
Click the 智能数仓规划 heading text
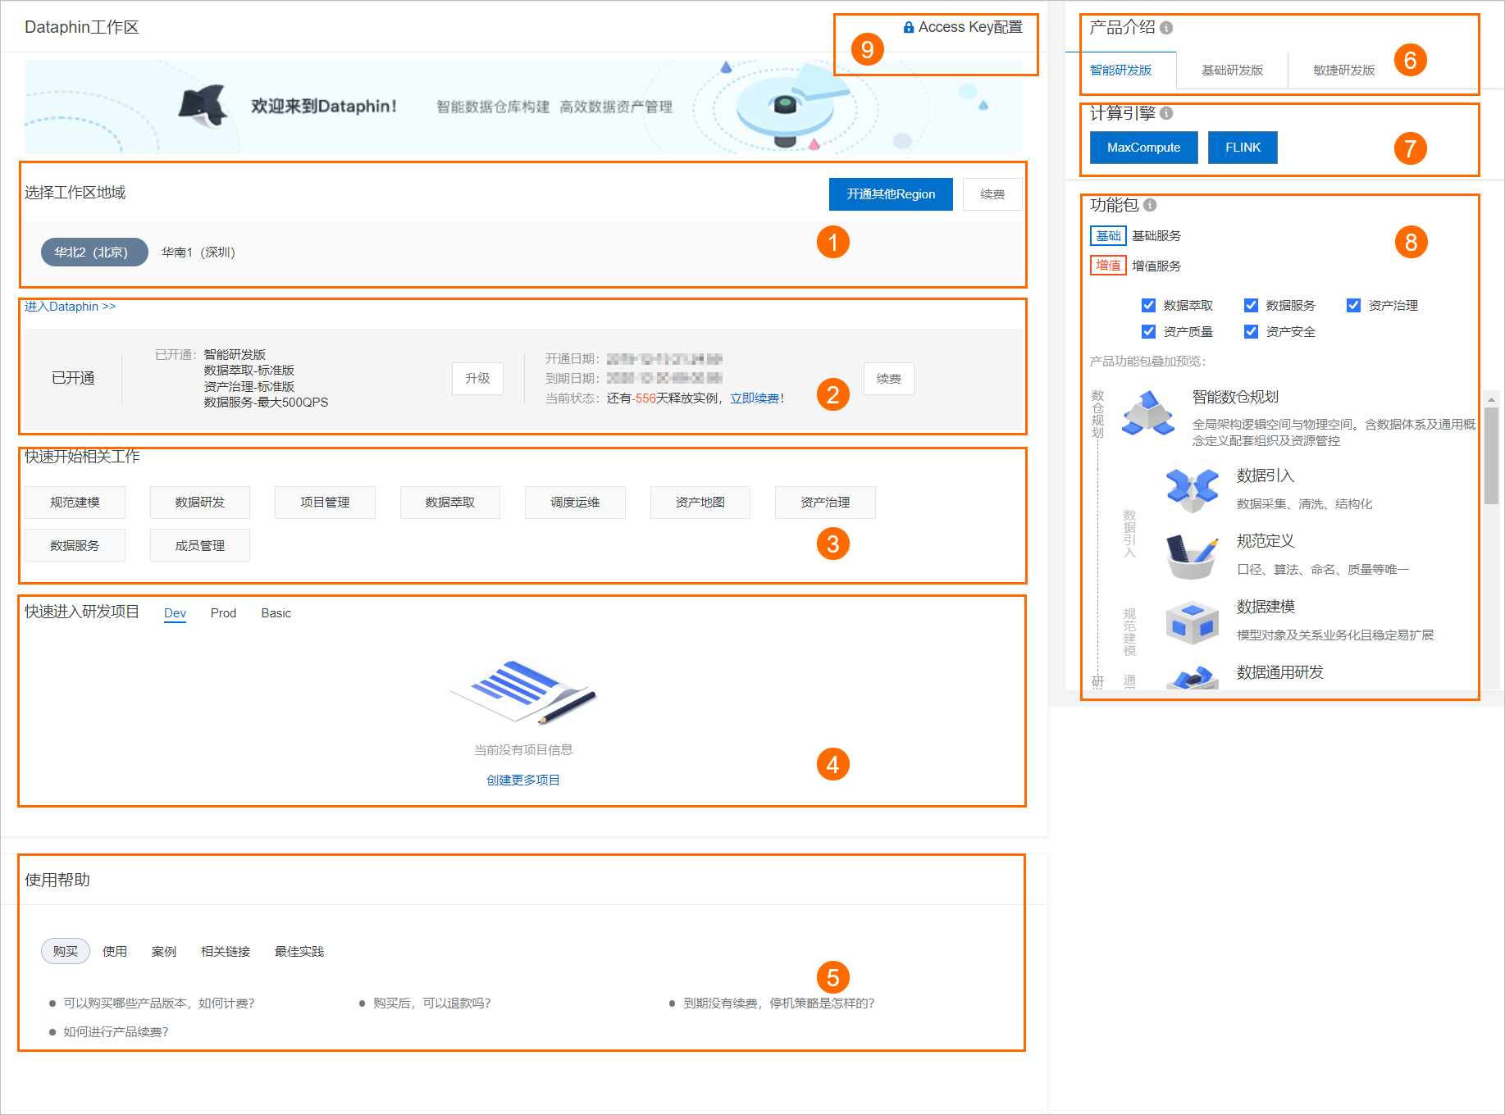click(1235, 397)
